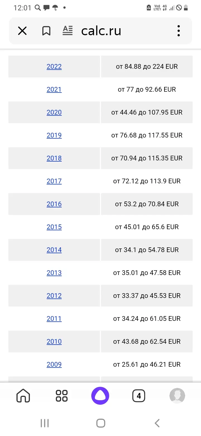The width and height of the screenshot is (201, 436).
Task: Tap the bookmark icon in address bar
Action: (46, 31)
